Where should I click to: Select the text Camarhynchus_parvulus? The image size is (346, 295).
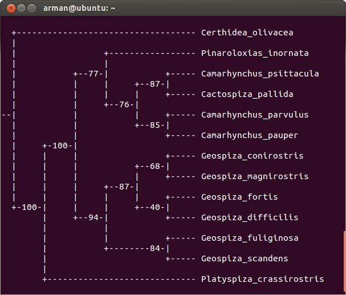click(255, 115)
